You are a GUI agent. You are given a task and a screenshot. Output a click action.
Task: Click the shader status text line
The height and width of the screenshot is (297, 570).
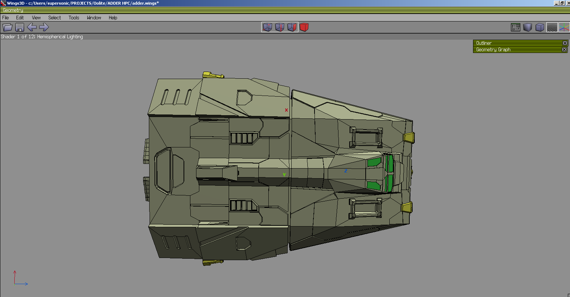tap(42, 37)
